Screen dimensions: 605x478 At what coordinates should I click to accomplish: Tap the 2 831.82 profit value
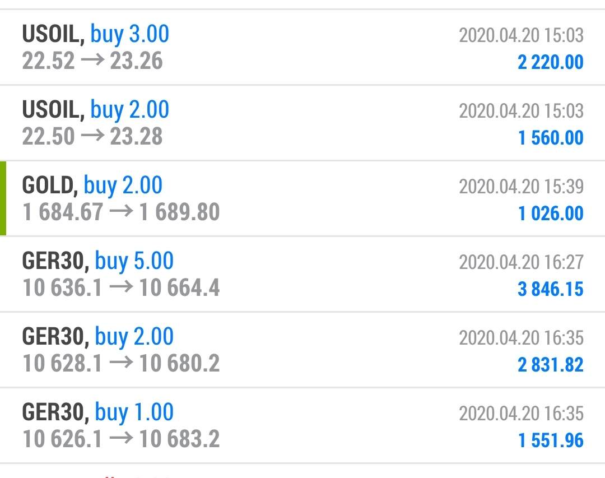551,365
